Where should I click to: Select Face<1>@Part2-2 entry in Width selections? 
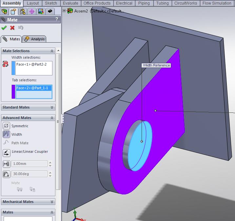click(31, 64)
